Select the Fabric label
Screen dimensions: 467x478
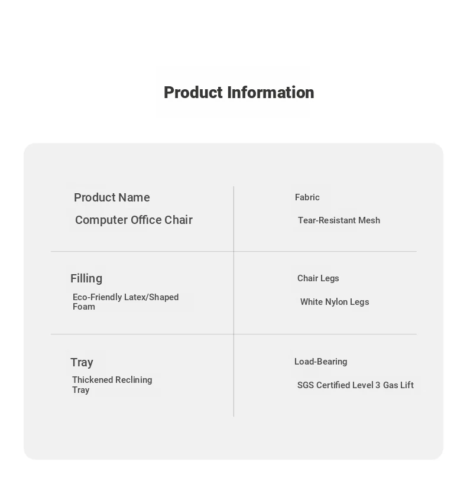(x=307, y=197)
